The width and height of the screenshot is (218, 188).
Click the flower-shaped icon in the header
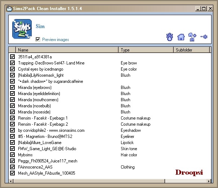coord(170,37)
